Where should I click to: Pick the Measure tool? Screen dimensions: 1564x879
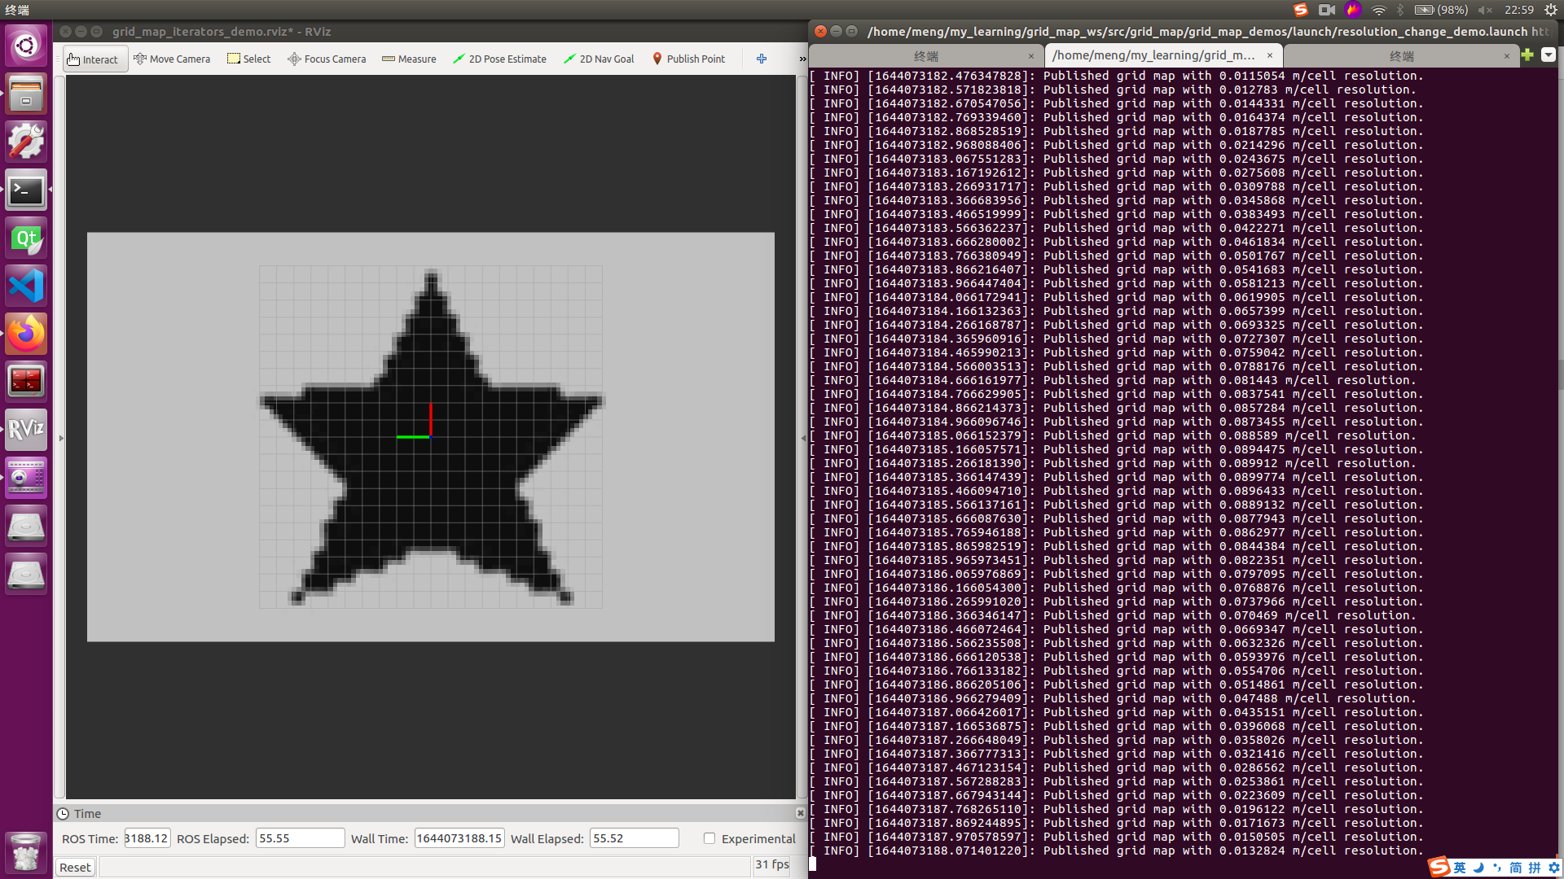point(409,59)
